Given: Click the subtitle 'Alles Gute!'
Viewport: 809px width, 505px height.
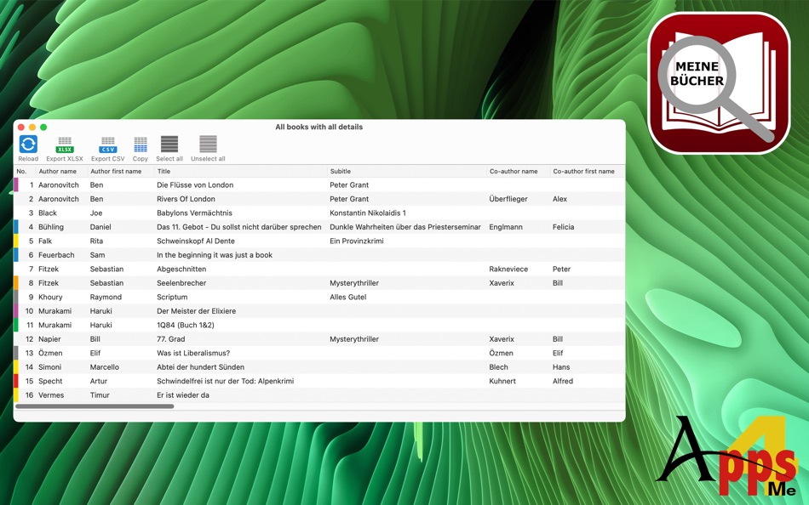Looking at the screenshot, I should tap(348, 297).
